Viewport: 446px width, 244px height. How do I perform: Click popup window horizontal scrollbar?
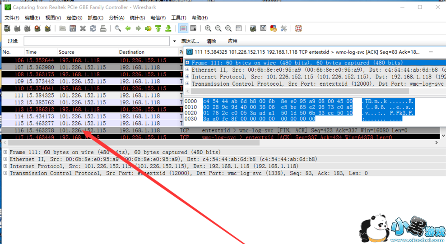(x=300, y=92)
